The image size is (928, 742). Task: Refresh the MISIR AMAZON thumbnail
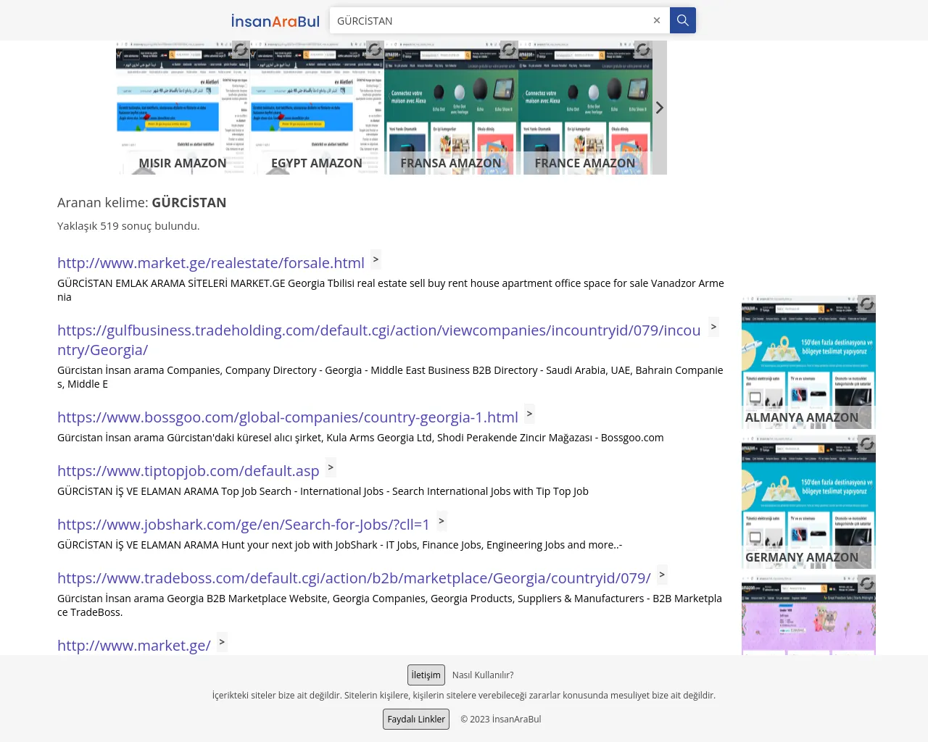click(x=241, y=50)
